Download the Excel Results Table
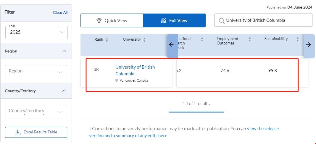The image size is (316, 144). click(x=36, y=132)
